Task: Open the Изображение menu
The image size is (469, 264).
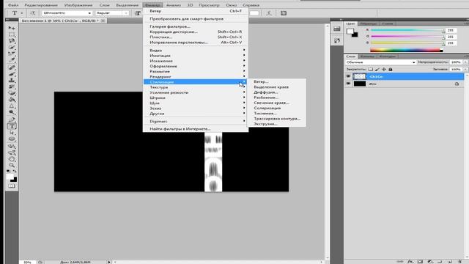Action: click(78, 5)
